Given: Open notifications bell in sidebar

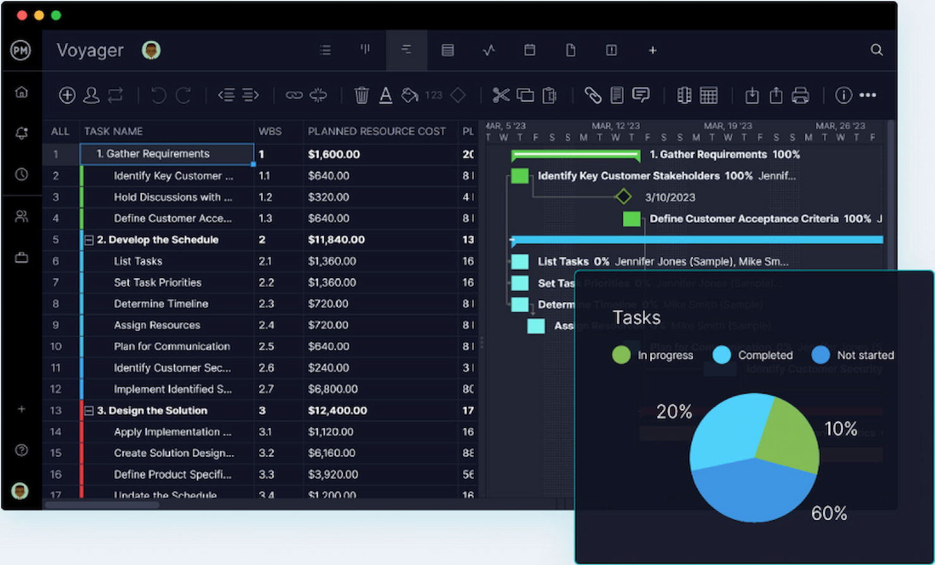Looking at the screenshot, I should [x=21, y=133].
